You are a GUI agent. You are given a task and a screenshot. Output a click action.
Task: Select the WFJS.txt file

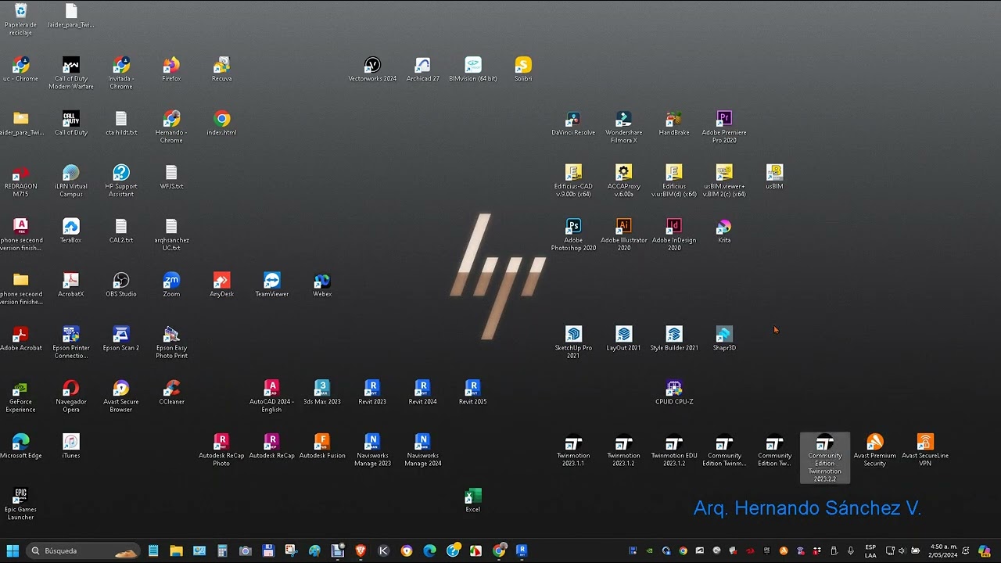(171, 177)
